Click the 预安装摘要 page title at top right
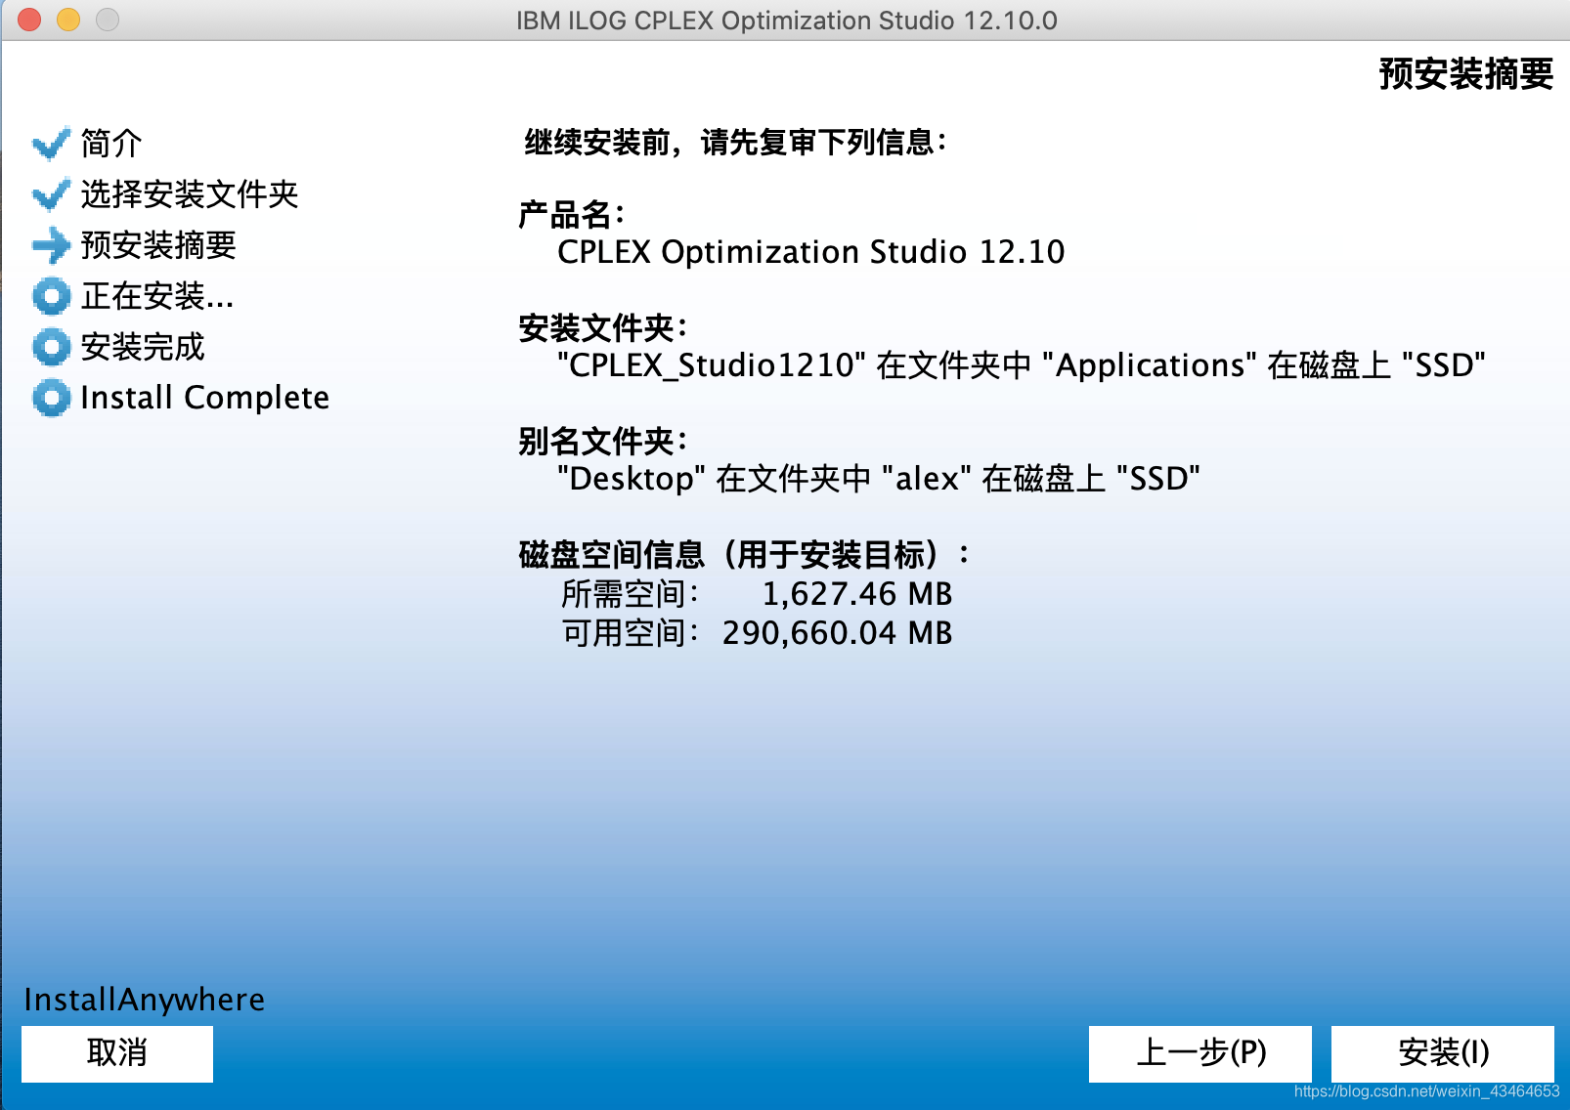The height and width of the screenshot is (1110, 1570). (x=1465, y=74)
